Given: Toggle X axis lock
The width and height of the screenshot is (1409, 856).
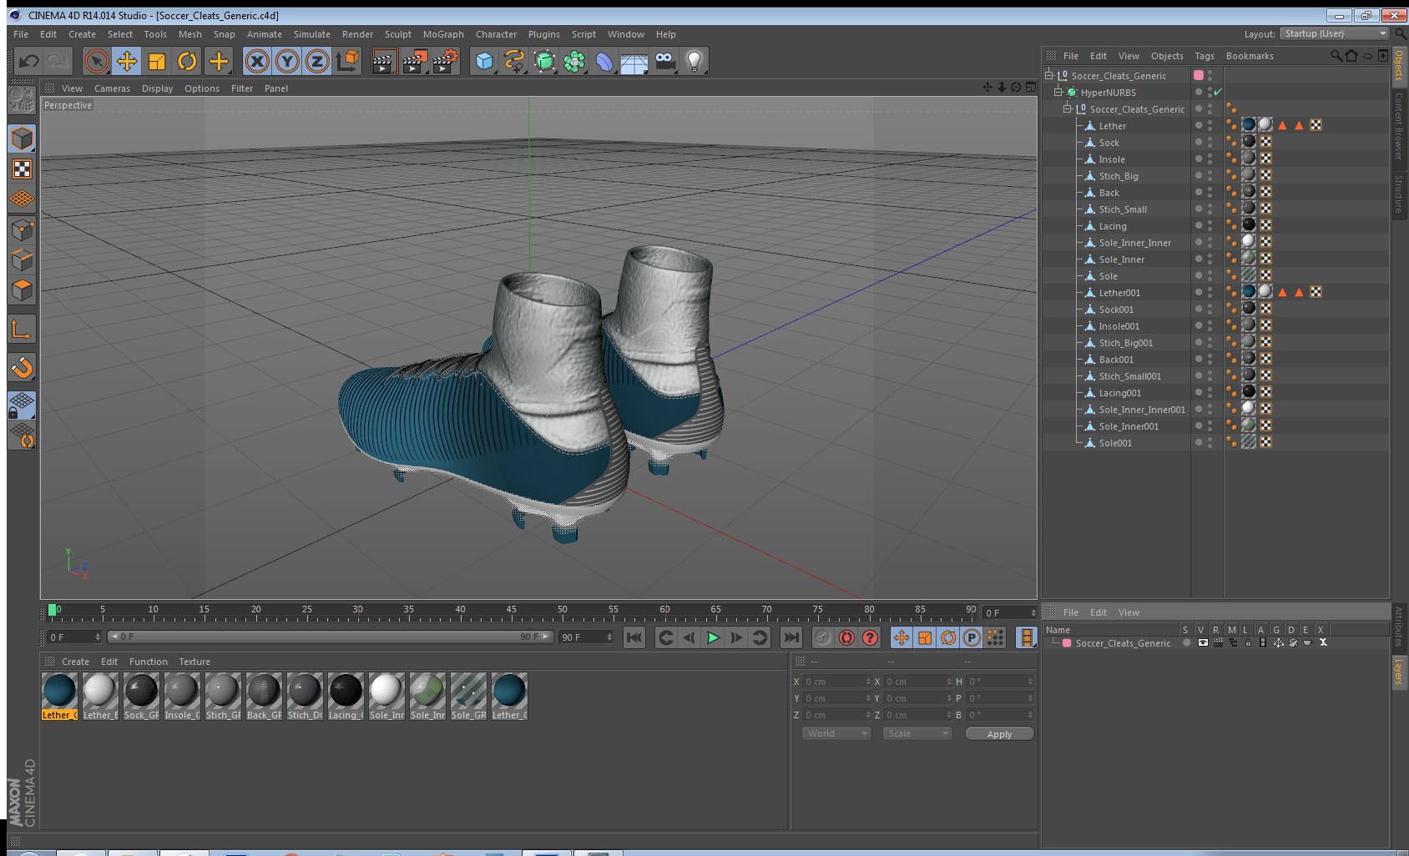Looking at the screenshot, I should (x=257, y=61).
